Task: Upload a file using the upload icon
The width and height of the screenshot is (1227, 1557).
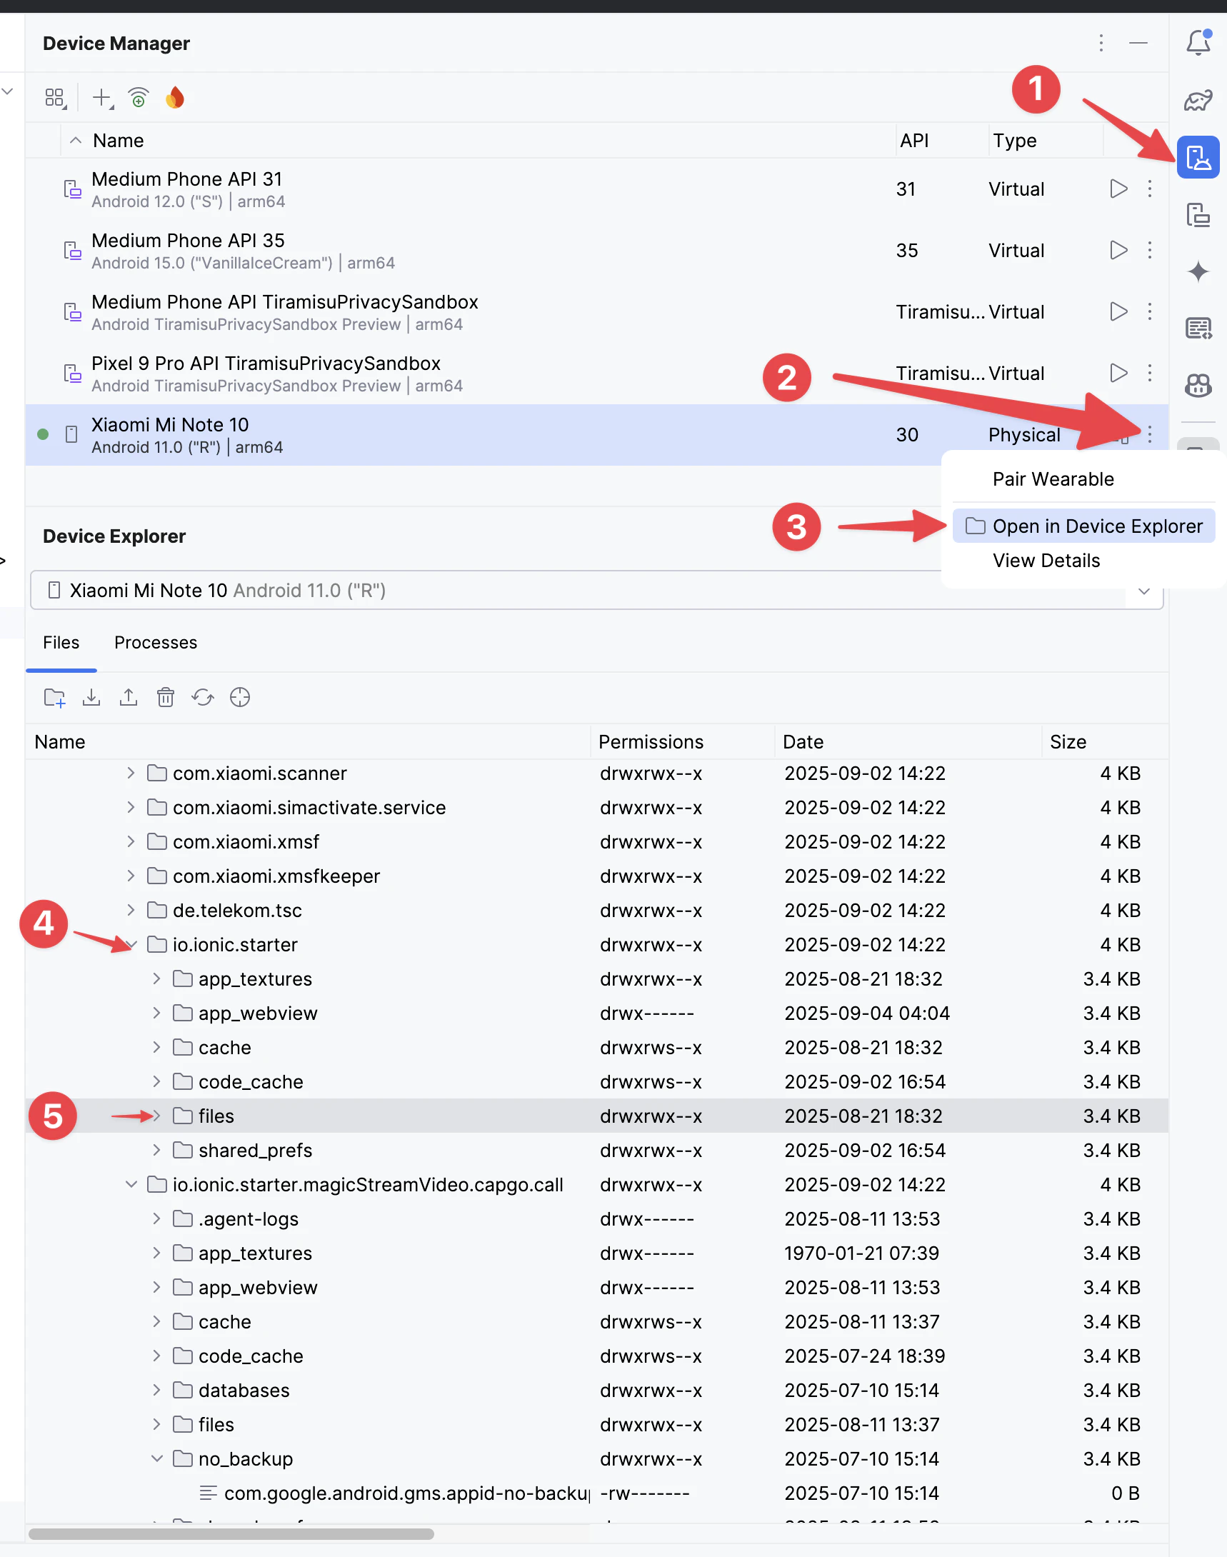Action: point(129,697)
